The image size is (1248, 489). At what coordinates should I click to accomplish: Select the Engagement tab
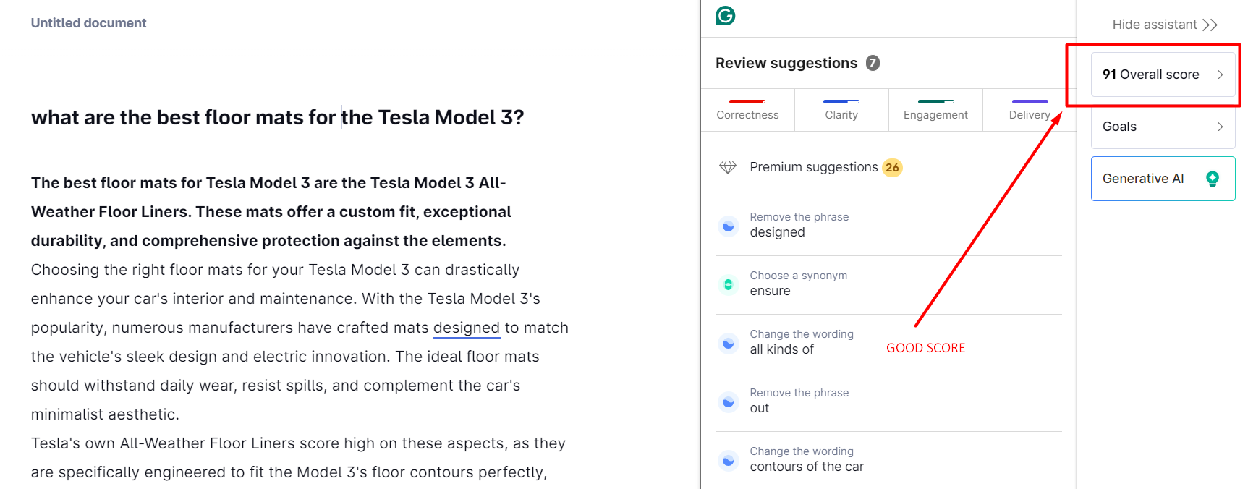935,110
